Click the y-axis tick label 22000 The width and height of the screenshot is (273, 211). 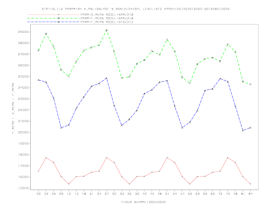tap(23, 110)
